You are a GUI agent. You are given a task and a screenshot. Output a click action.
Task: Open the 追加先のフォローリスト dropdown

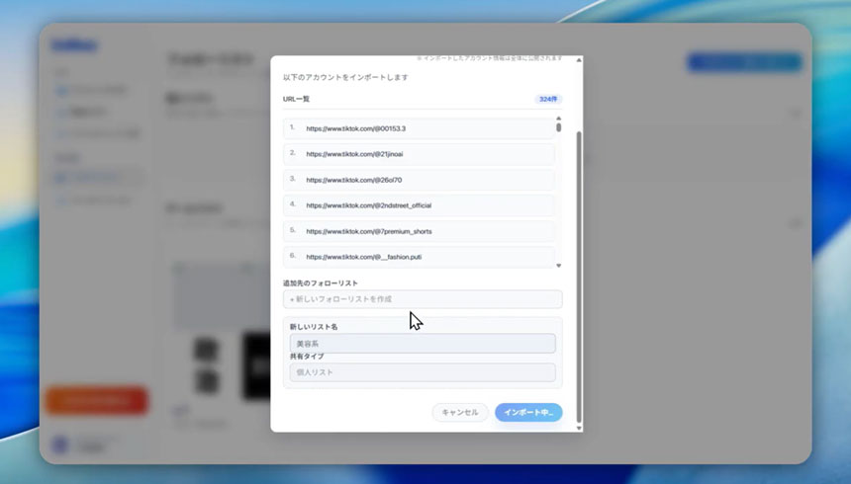[423, 299]
